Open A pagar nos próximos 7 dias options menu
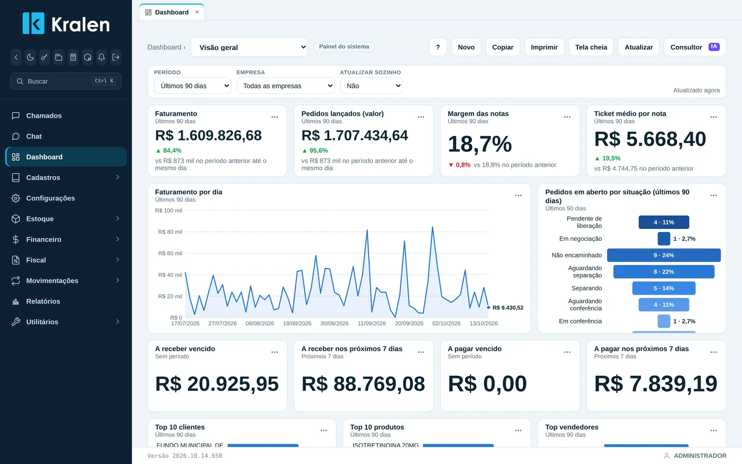The image size is (742, 464). click(714, 352)
